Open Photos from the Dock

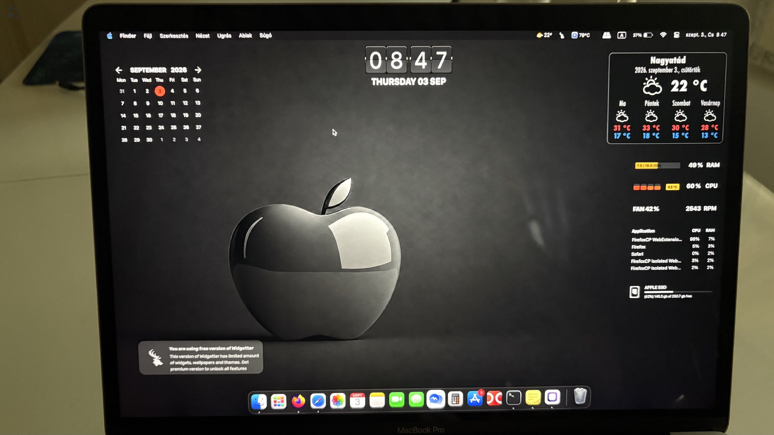338,401
